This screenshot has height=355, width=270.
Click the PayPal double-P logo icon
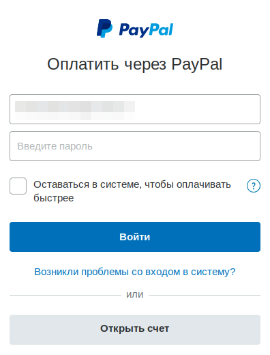point(104,29)
